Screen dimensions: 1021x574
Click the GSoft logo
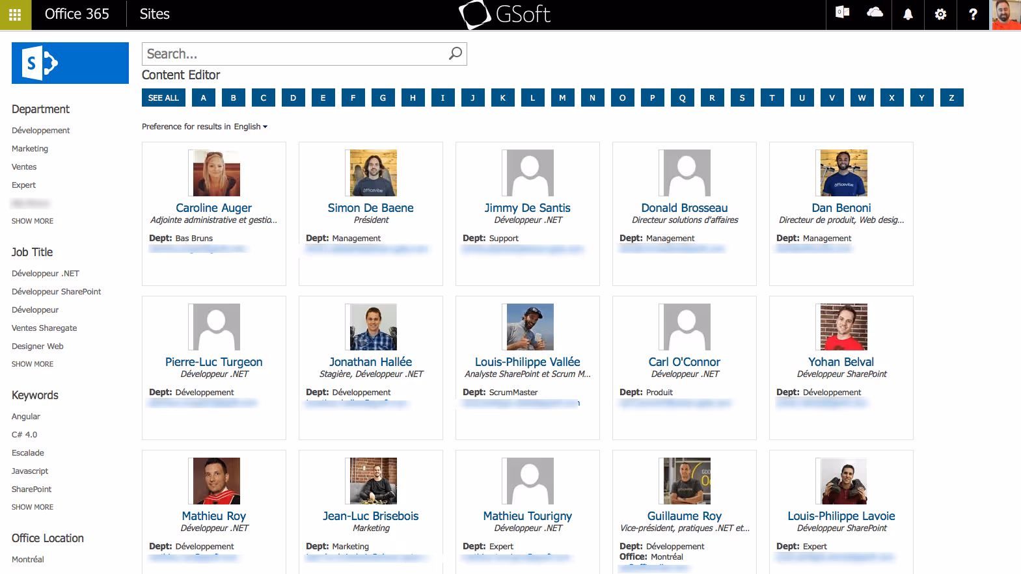(505, 14)
